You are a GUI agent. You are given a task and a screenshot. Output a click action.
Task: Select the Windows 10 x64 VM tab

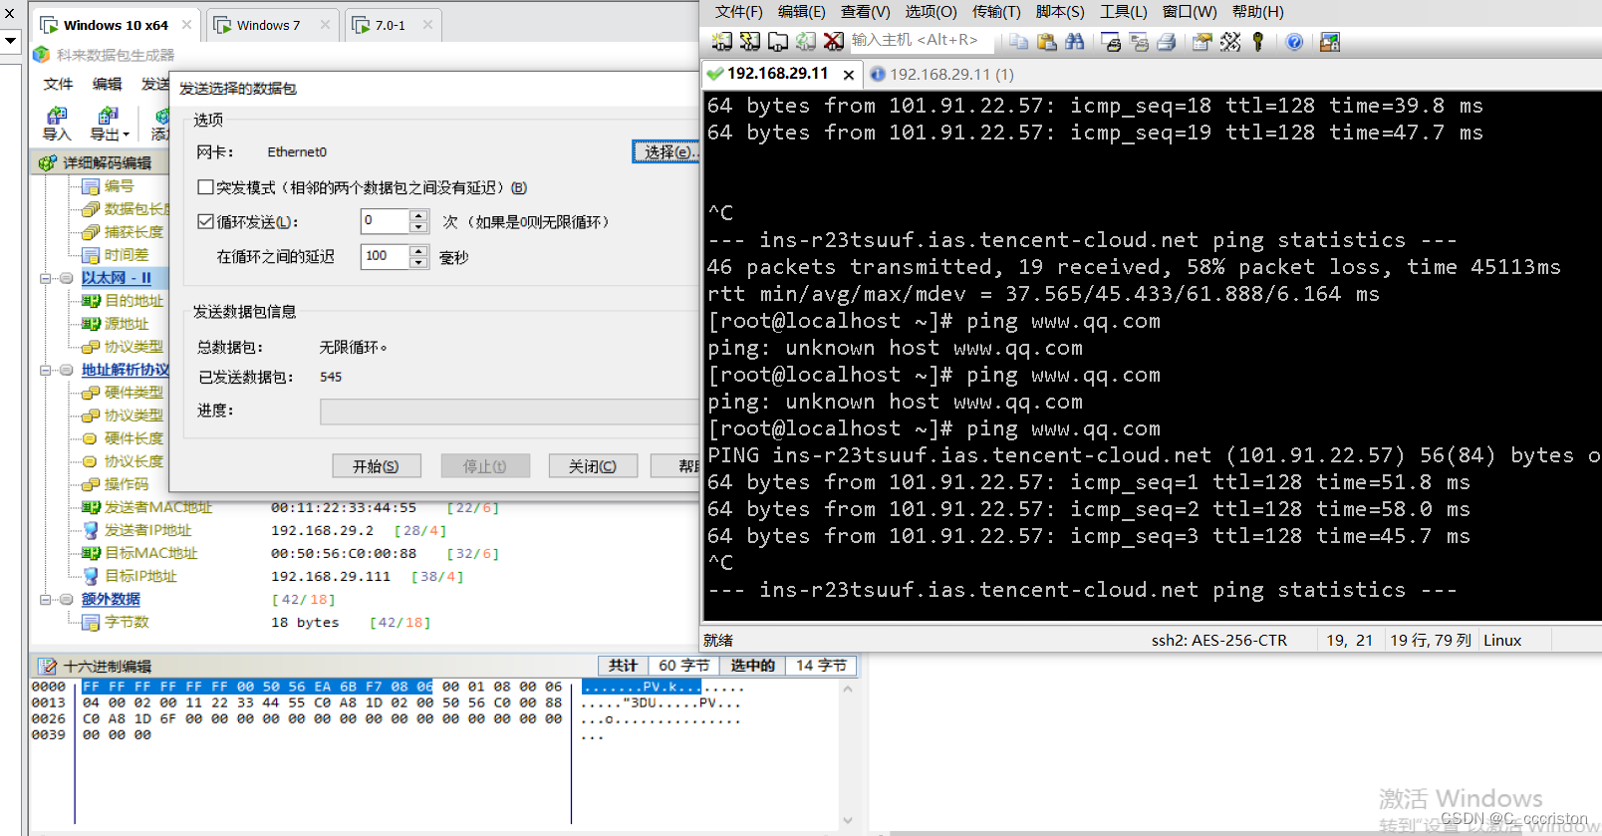[116, 25]
